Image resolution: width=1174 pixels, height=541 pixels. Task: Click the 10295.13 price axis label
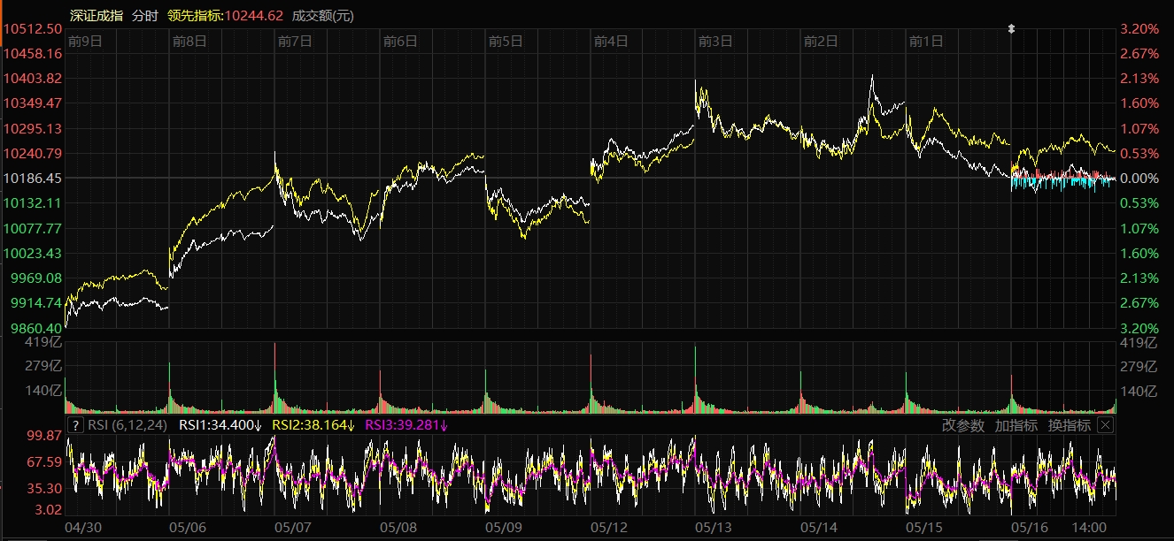32,128
